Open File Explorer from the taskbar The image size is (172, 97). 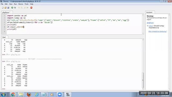[21, 95]
